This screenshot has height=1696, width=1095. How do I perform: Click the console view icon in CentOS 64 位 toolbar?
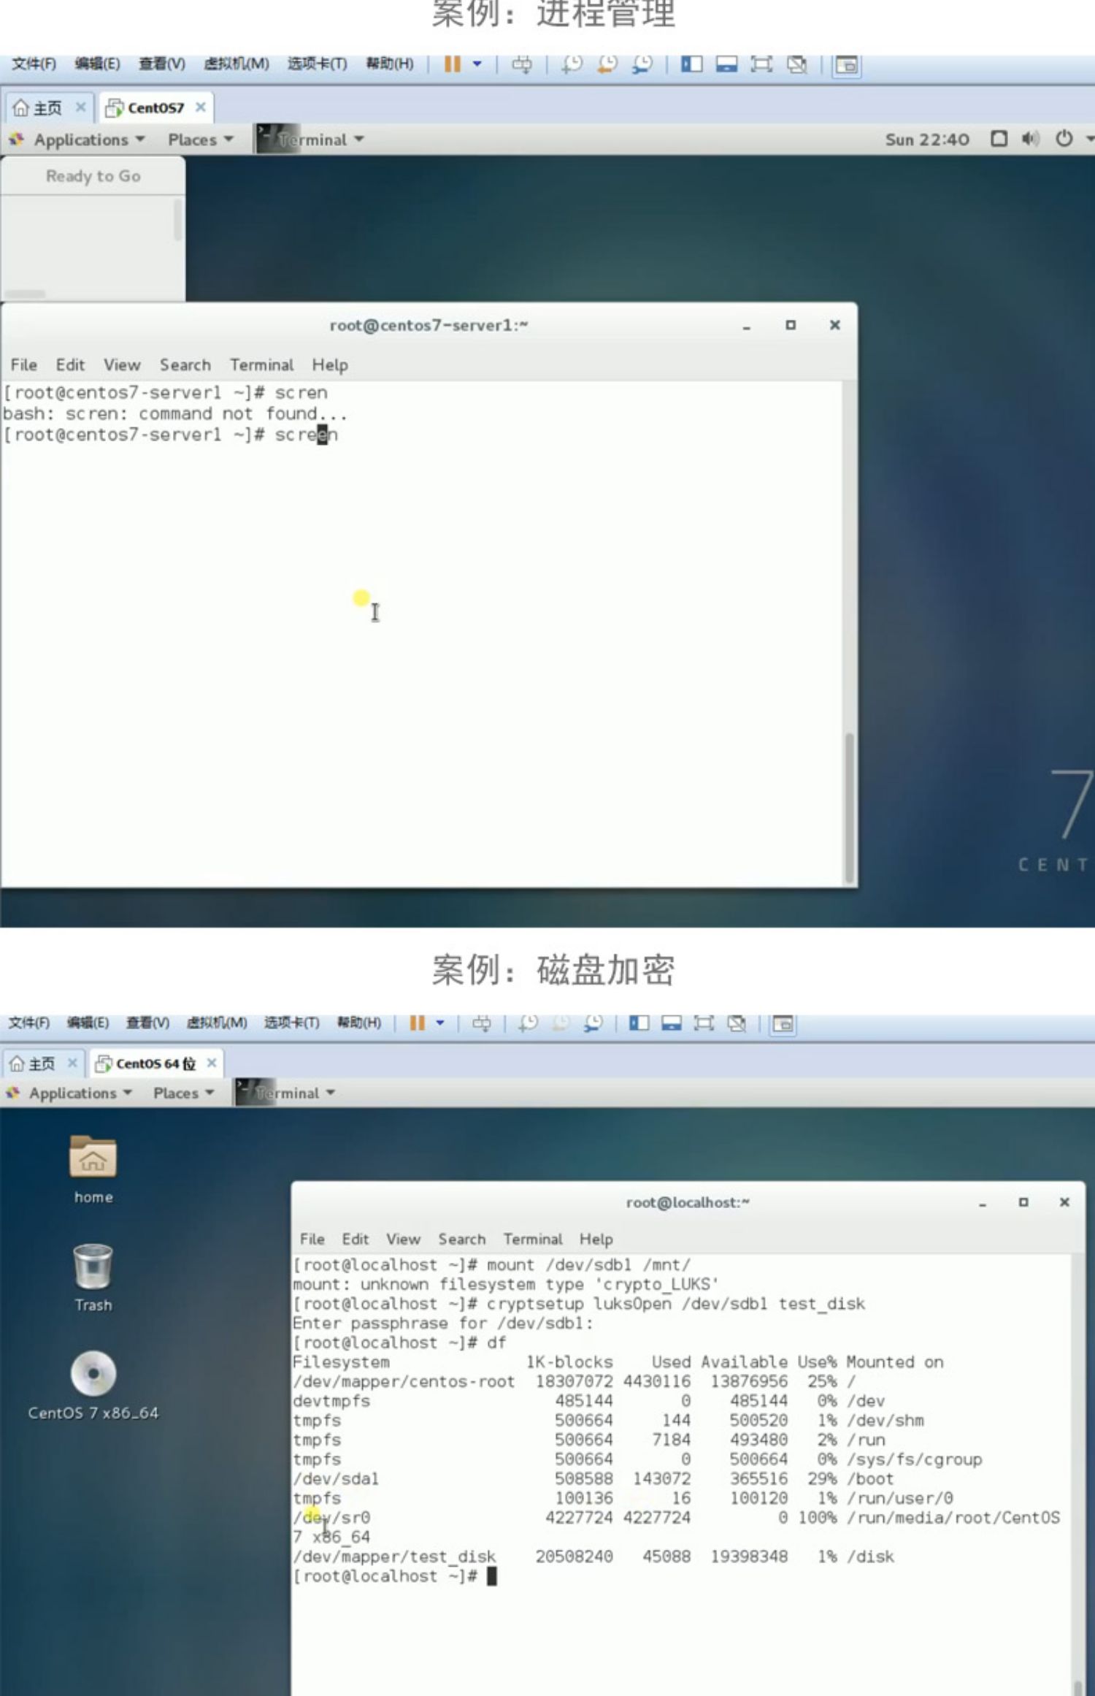pyautogui.click(x=783, y=1024)
